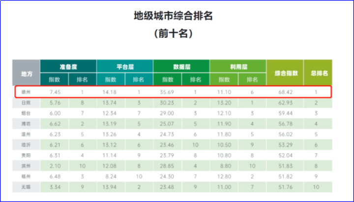Click 日照's composite index 62.93
This screenshot has height=202, width=354.
pos(285,102)
